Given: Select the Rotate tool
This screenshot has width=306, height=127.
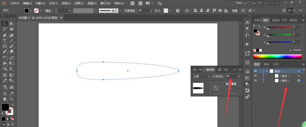Looking at the screenshot, I should 5,58.
